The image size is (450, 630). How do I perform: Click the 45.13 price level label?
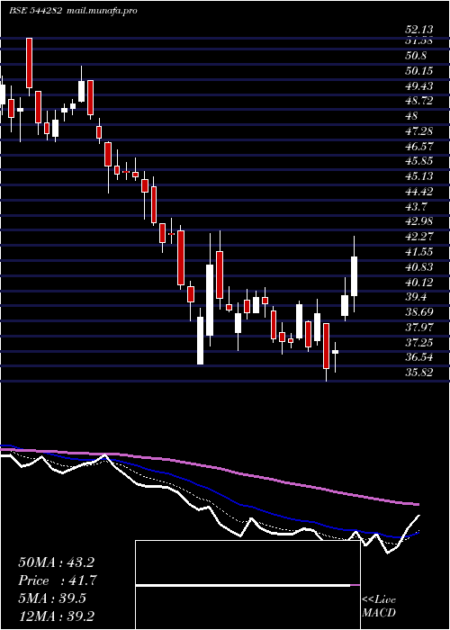tap(419, 176)
